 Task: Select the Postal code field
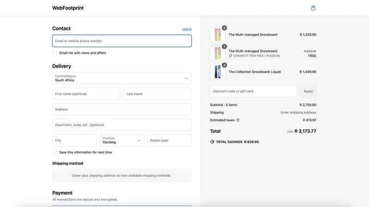(169, 140)
